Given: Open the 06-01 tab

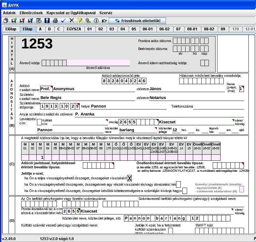Looking at the screenshot, I should click(148, 29).
